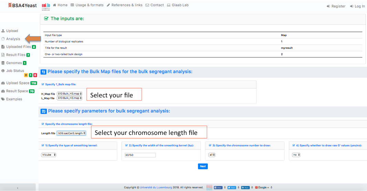The width and height of the screenshot is (367, 191).
Task: Open the Upload sidebar icon
Action: (3, 31)
